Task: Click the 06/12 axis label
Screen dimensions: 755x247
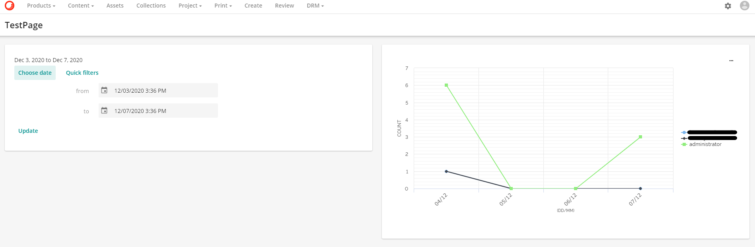Action: point(570,199)
